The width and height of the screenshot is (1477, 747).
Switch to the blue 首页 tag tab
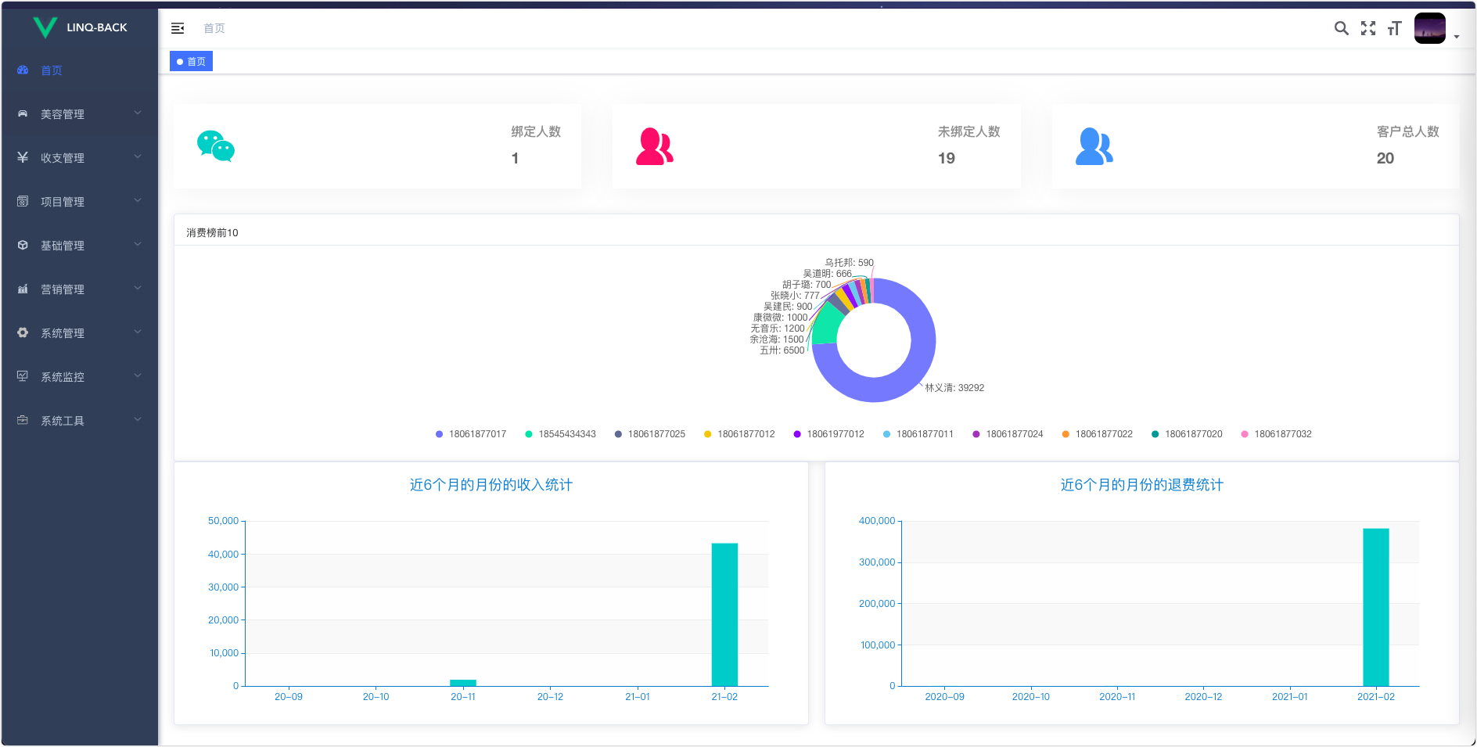pyautogui.click(x=191, y=62)
